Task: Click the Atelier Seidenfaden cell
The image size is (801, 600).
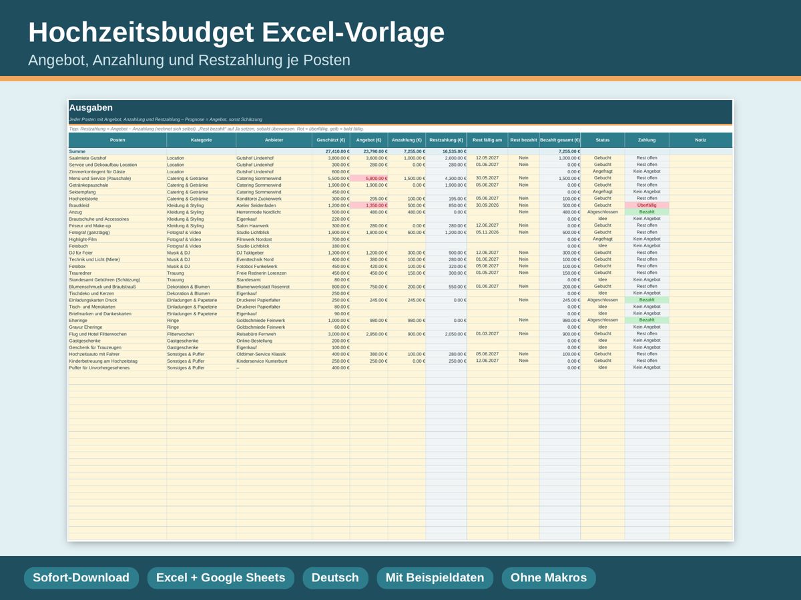Action: click(274, 205)
